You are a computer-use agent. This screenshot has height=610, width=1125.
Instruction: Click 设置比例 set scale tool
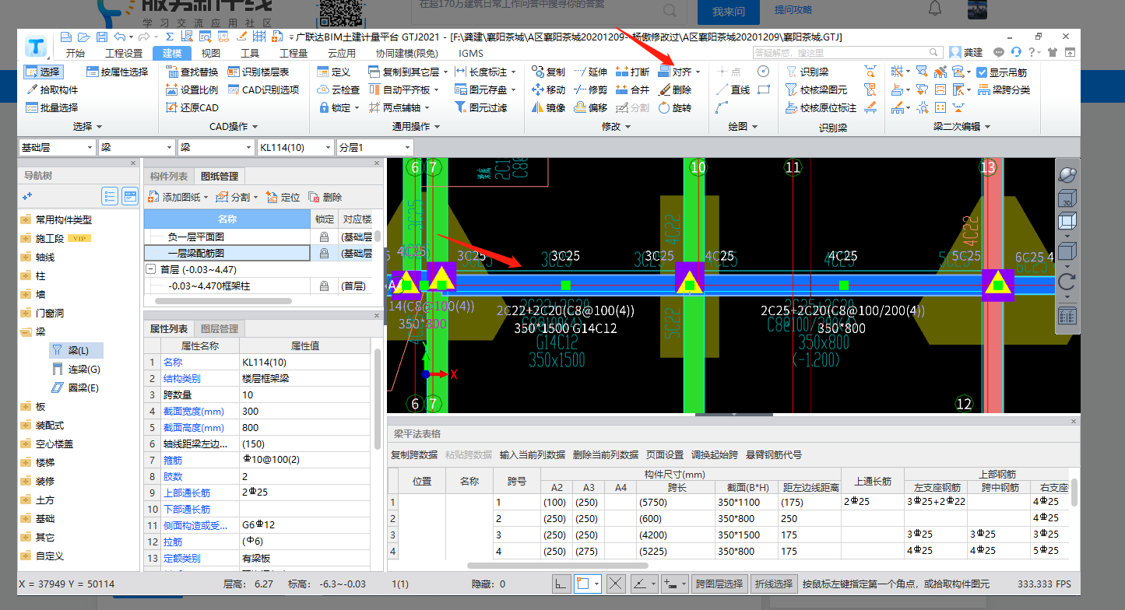(x=192, y=89)
